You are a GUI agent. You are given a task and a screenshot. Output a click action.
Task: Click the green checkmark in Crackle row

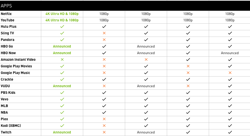pos(62,79)
